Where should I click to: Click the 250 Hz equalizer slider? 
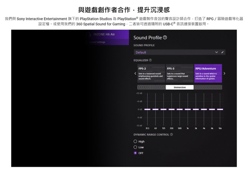pyautogui.click(x=172, y=109)
